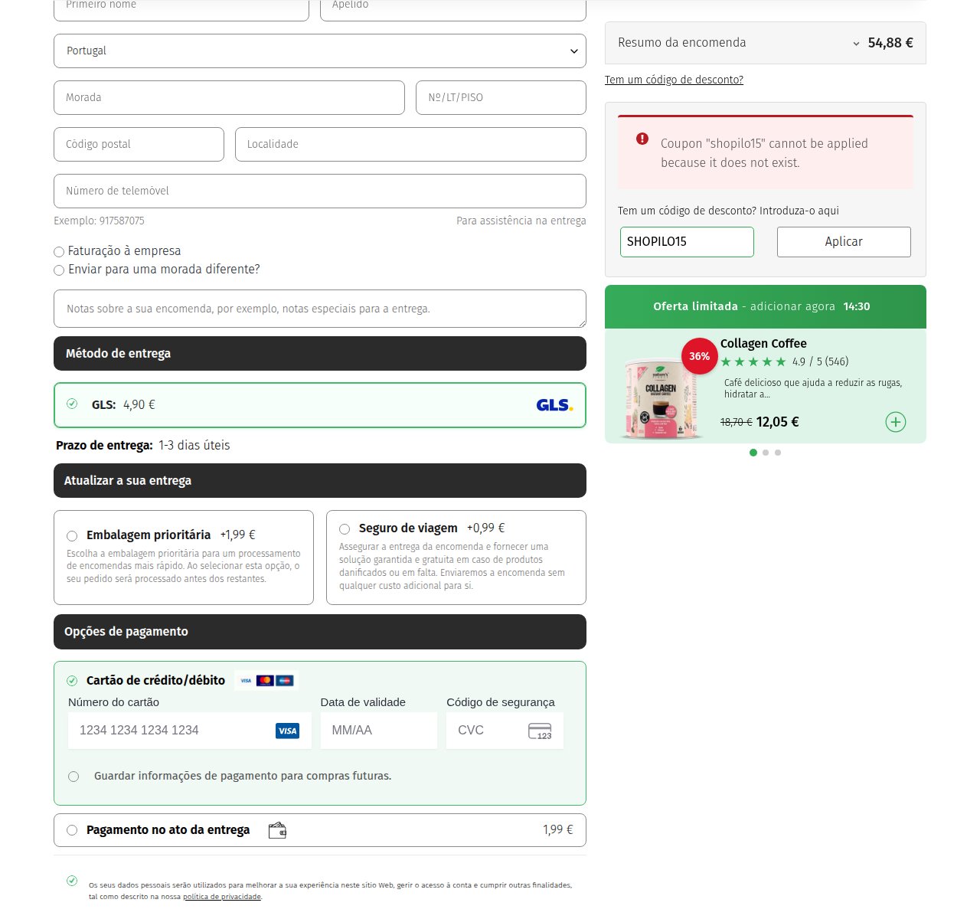The height and width of the screenshot is (919, 980).
Task: Open the Portugal country dropdown
Action: tap(320, 51)
